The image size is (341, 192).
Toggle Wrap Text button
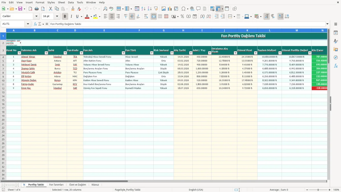146,16
